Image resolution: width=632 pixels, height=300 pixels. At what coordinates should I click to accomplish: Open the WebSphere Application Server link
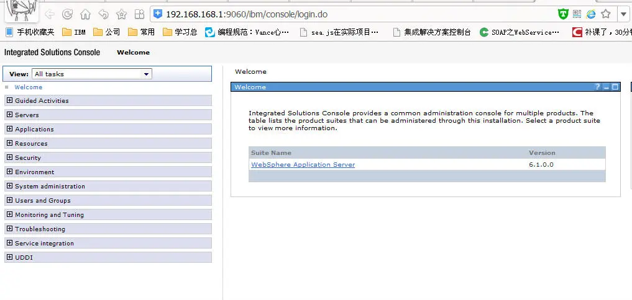pos(303,164)
